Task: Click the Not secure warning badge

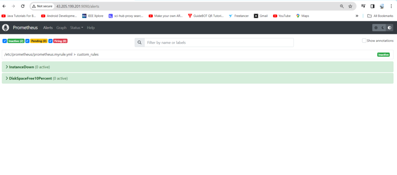Action: click(x=42, y=6)
